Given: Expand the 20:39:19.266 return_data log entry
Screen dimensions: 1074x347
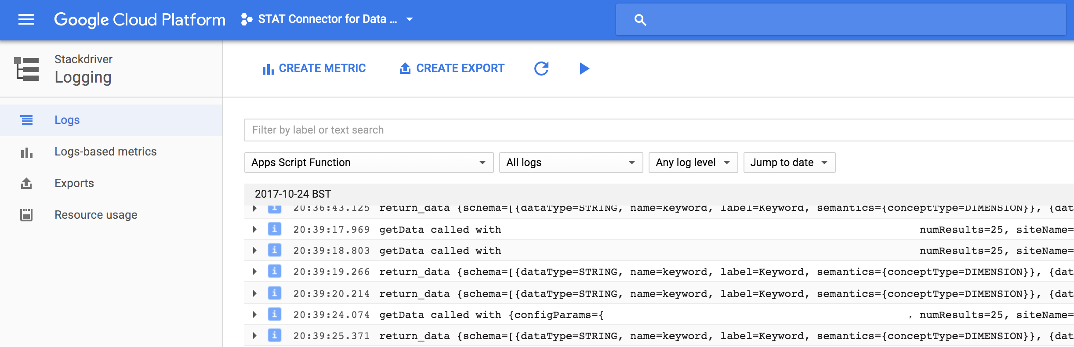Looking at the screenshot, I should [x=254, y=271].
